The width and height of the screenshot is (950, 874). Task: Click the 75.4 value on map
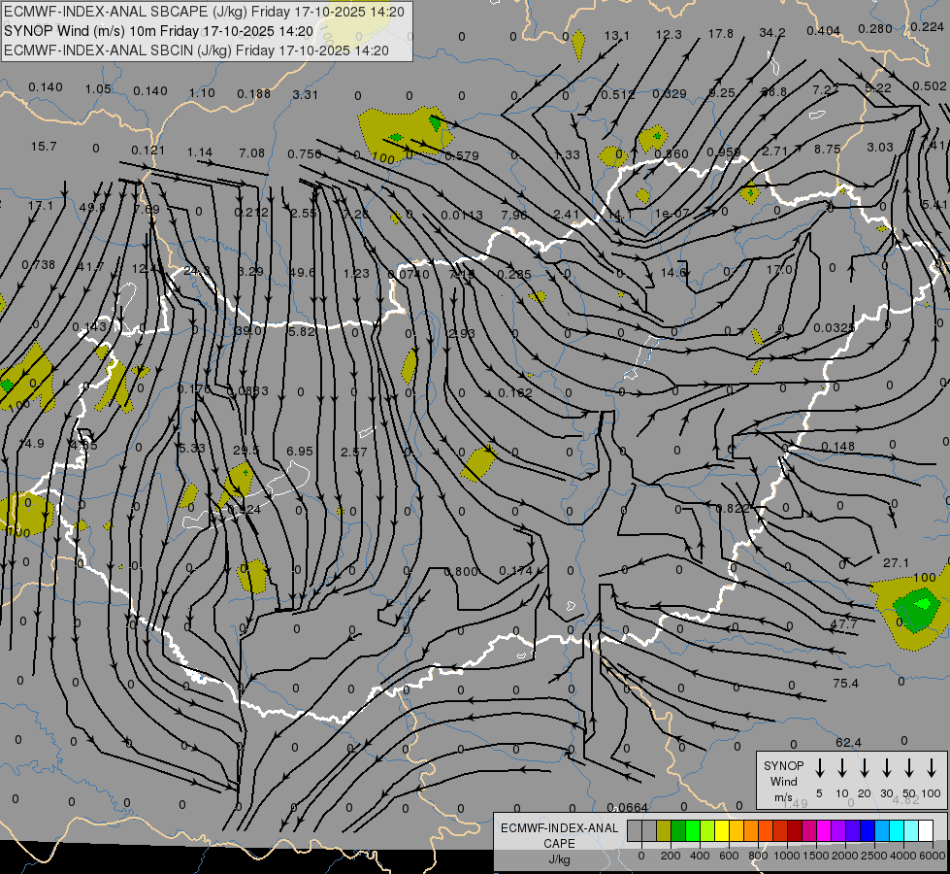pos(846,683)
